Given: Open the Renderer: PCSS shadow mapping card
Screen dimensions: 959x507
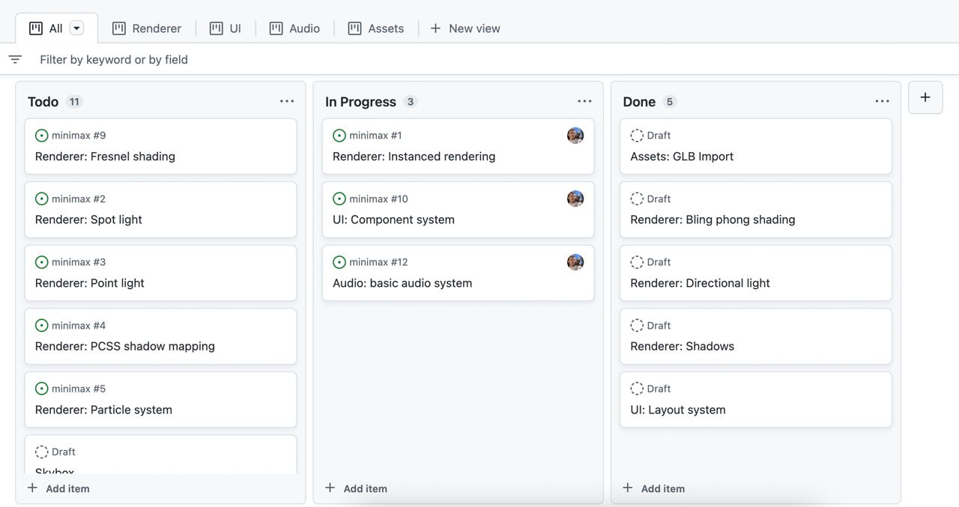Looking at the screenshot, I should click(x=125, y=346).
